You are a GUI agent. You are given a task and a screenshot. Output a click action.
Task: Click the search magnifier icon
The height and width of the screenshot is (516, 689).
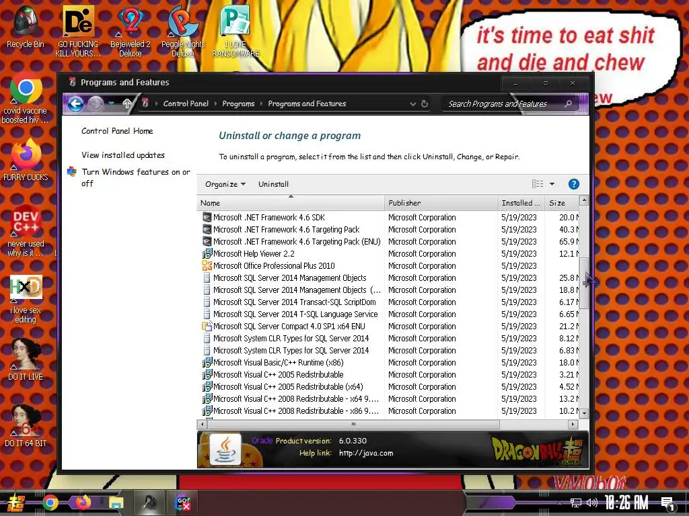click(x=568, y=103)
